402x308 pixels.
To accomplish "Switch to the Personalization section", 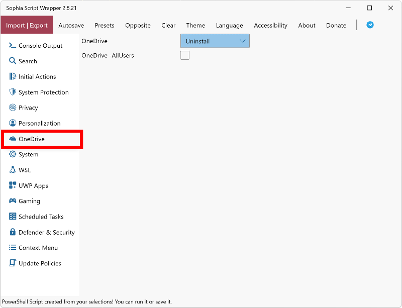I will point(39,123).
